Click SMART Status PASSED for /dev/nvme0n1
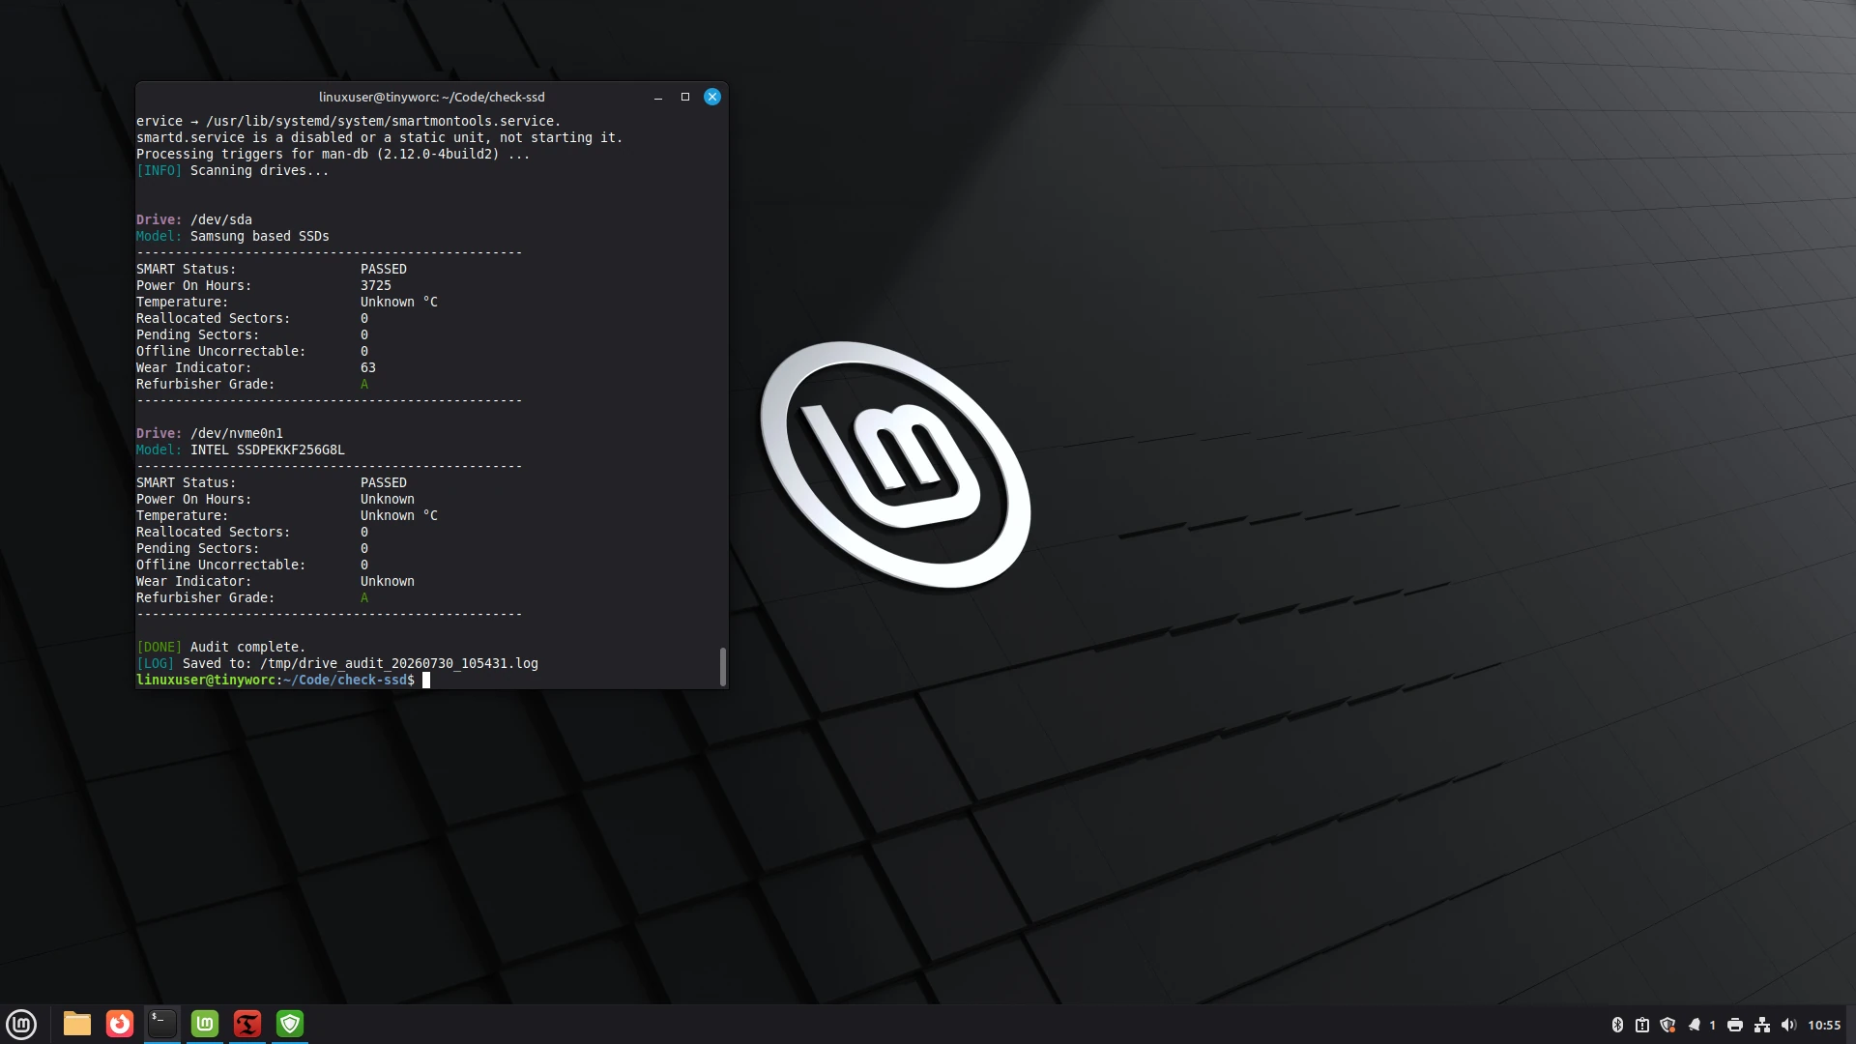Viewport: 1856px width, 1044px height. [384, 483]
